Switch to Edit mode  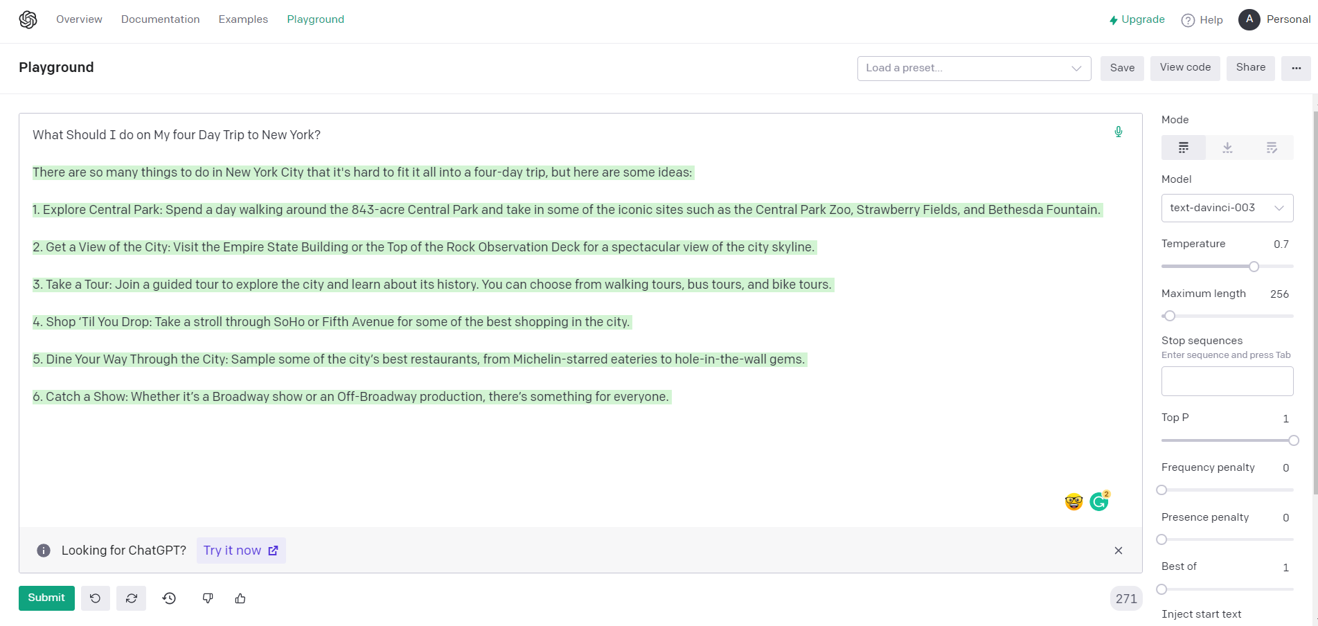pyautogui.click(x=1272, y=147)
